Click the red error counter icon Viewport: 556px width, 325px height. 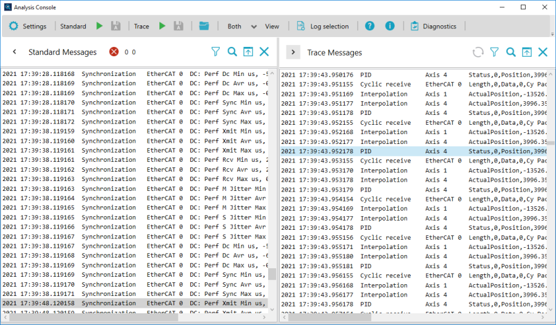click(114, 53)
